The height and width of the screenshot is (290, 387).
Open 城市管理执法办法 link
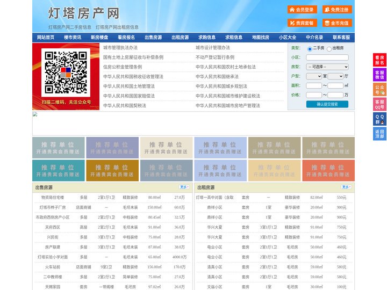pyautogui.click(x=120, y=48)
